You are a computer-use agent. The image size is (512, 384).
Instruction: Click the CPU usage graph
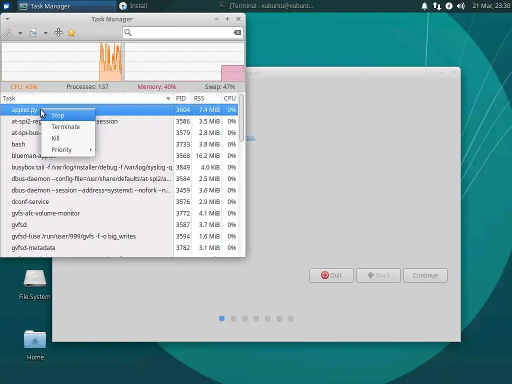pyautogui.click(x=61, y=61)
